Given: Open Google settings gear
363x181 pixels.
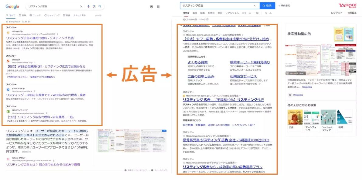Looking at the screenshot, I should tap(151, 6).
